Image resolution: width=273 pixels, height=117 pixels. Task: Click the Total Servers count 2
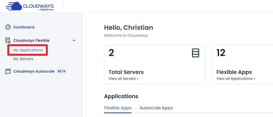[x=111, y=53]
